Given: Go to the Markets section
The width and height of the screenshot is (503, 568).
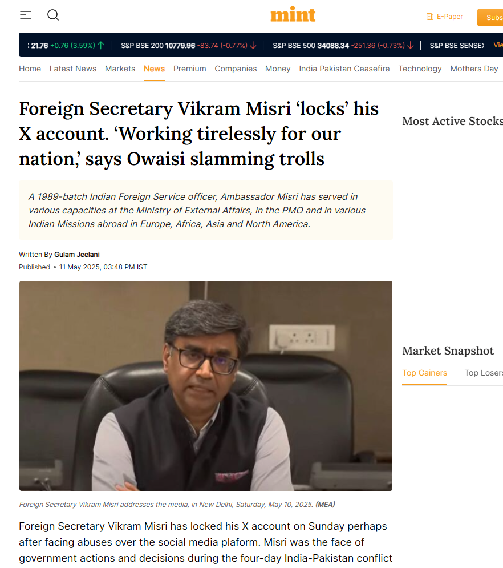Looking at the screenshot, I should [x=120, y=69].
